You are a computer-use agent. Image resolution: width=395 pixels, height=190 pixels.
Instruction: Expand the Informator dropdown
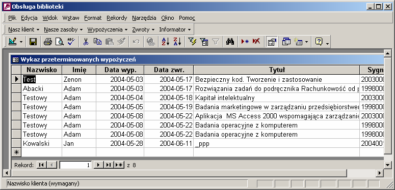click(175, 29)
